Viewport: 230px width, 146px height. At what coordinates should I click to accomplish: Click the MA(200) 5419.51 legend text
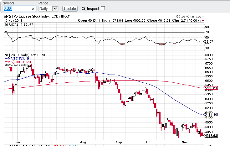pos(19,62)
